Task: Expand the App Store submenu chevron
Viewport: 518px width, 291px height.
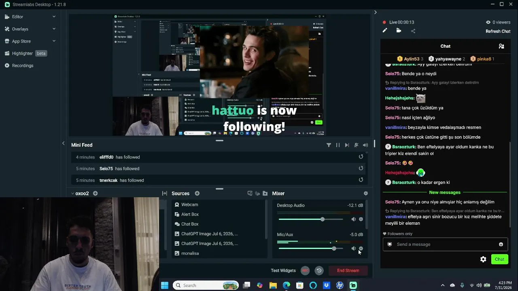Action: point(54,41)
